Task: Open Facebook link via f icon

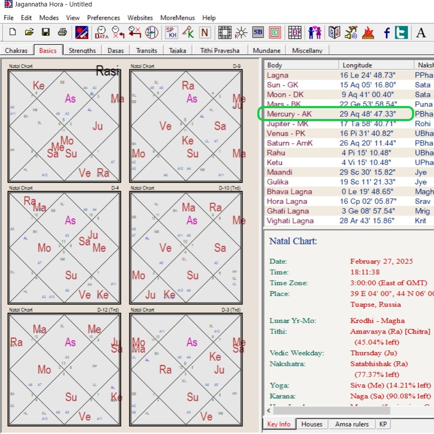Action: pos(387,32)
